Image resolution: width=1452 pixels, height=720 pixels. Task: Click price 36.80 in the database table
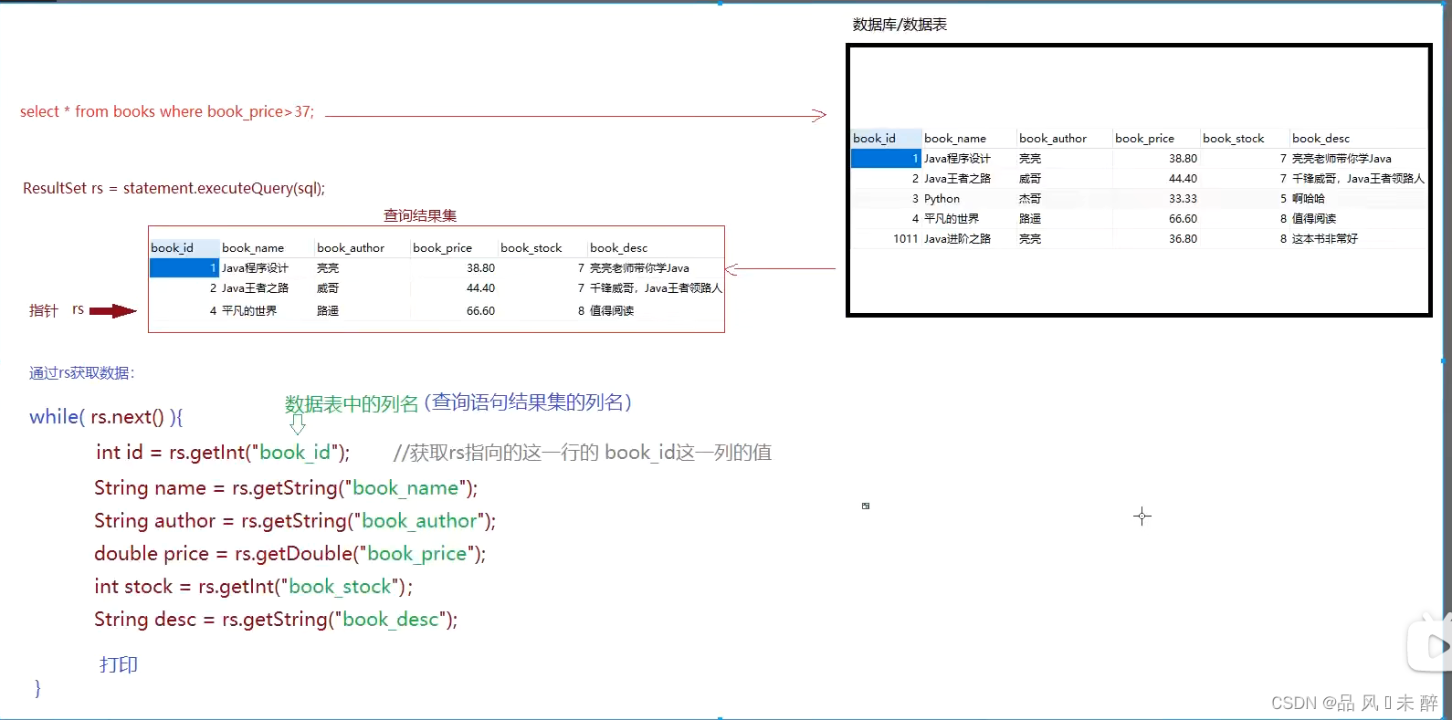1183,239
